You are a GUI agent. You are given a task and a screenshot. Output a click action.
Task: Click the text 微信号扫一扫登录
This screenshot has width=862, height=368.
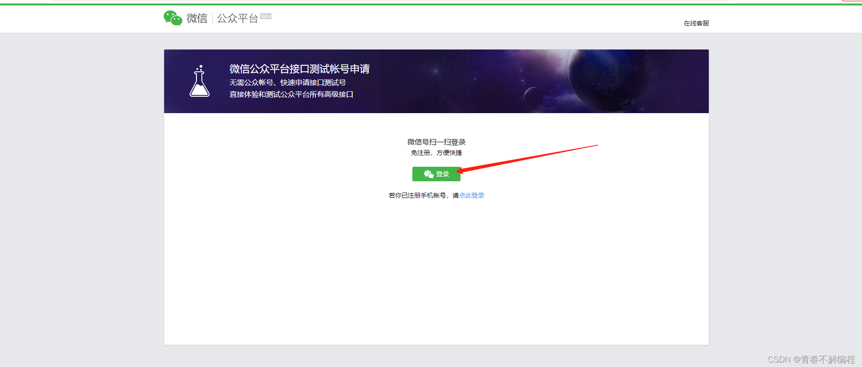pos(436,142)
